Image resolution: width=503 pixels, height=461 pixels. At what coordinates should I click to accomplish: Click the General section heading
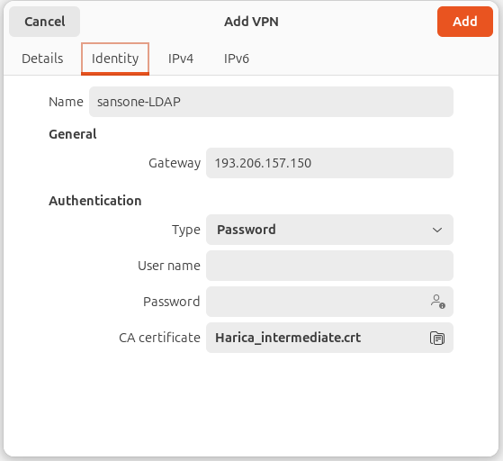(x=73, y=134)
